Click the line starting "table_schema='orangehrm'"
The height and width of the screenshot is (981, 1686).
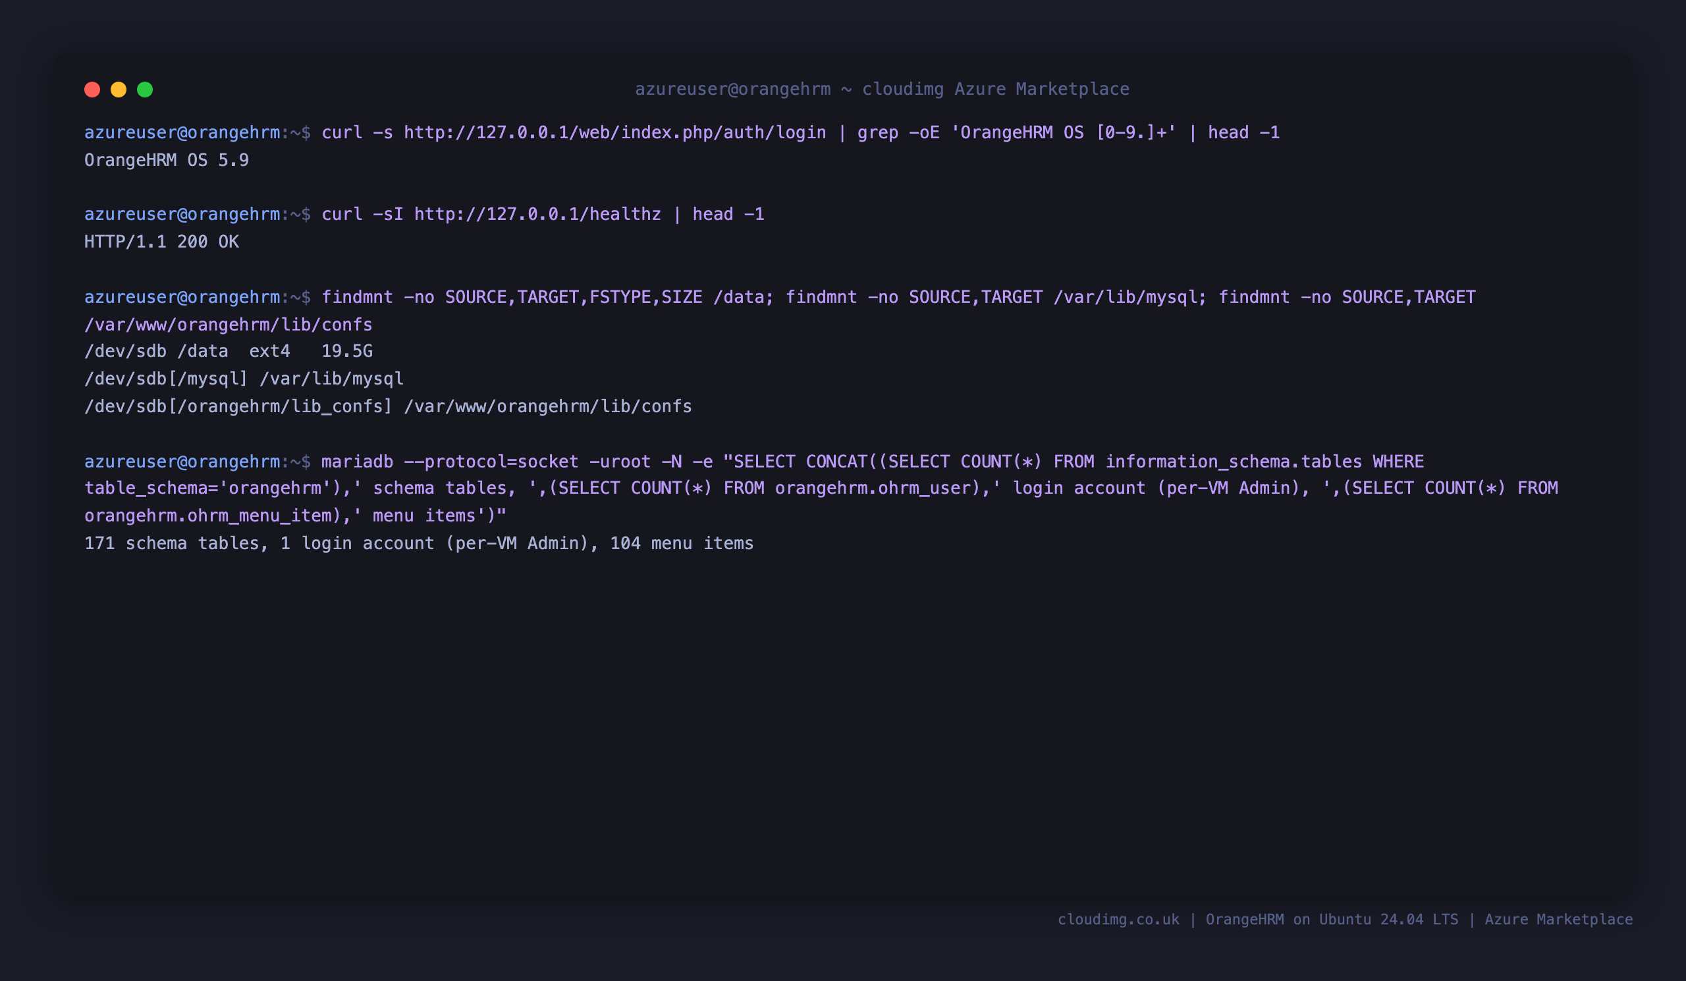(x=821, y=488)
